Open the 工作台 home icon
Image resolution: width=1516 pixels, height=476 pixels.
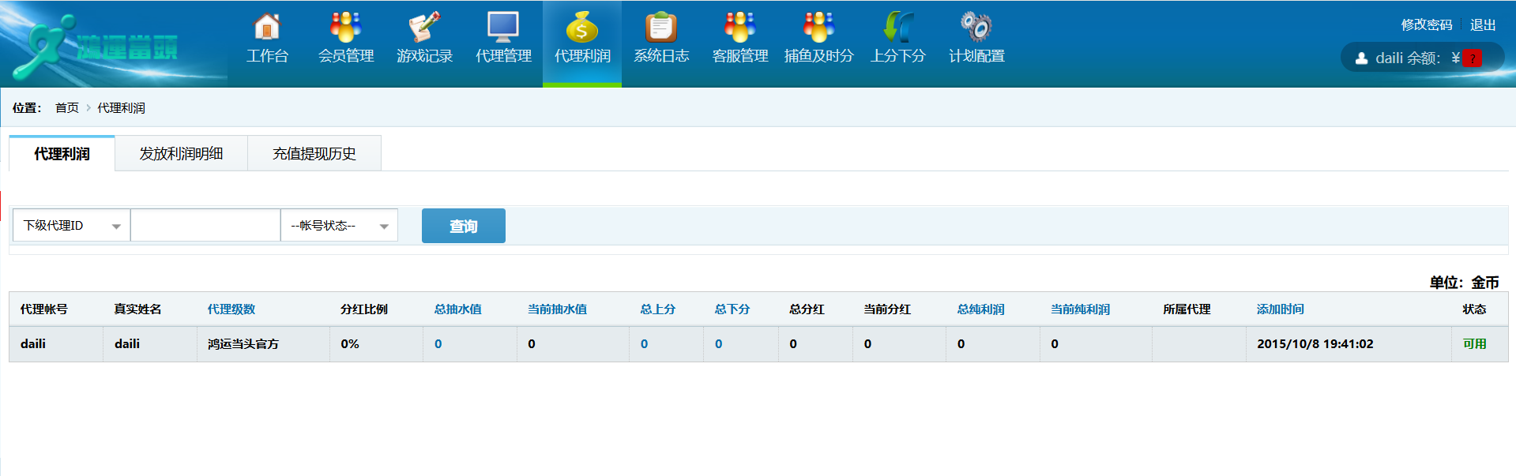tap(267, 28)
